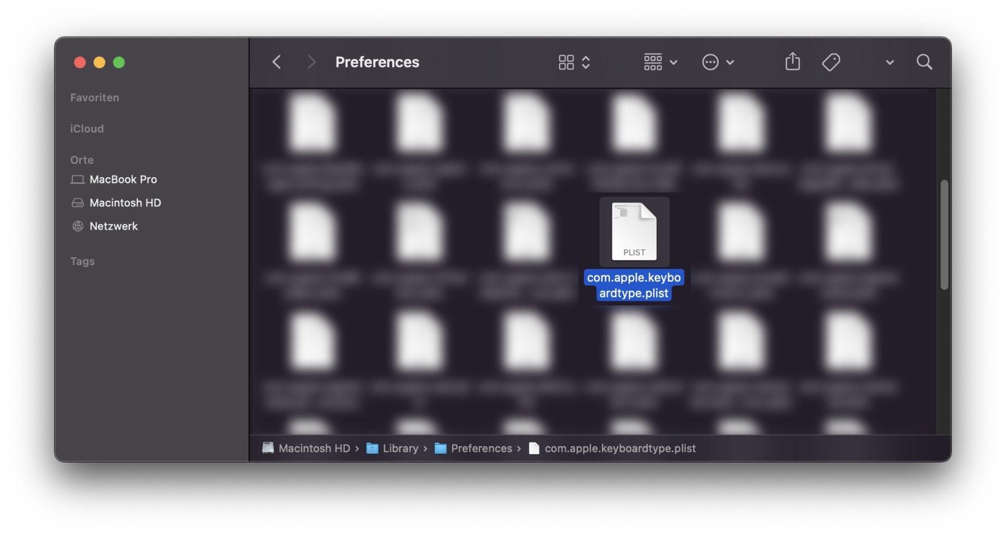Click the Favoriten sidebar heading

(x=94, y=98)
